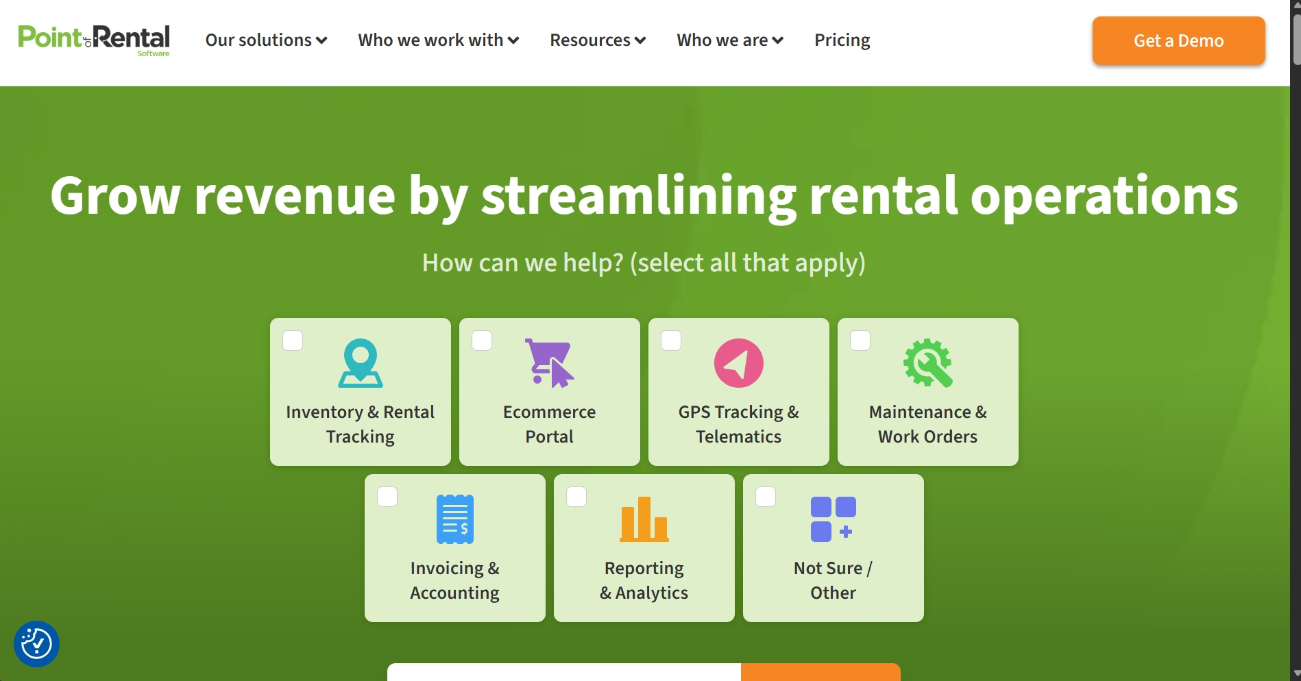Click the Invoicing blue receipt icon

click(x=455, y=519)
